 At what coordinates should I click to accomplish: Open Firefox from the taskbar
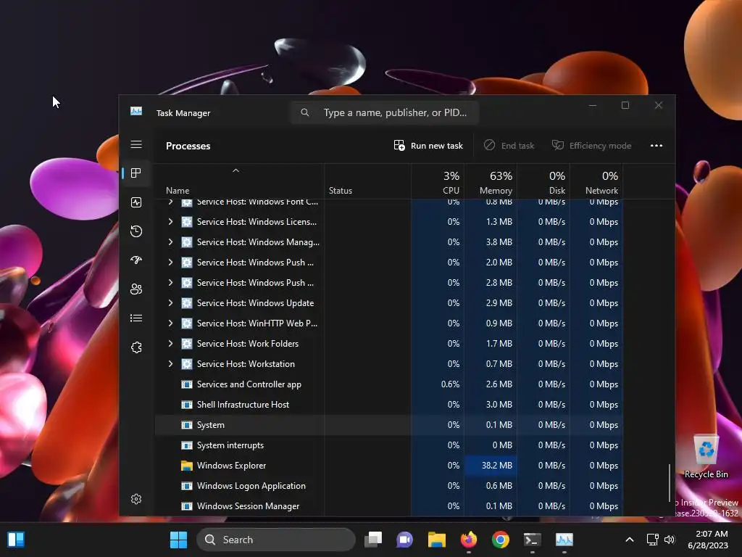[469, 540]
